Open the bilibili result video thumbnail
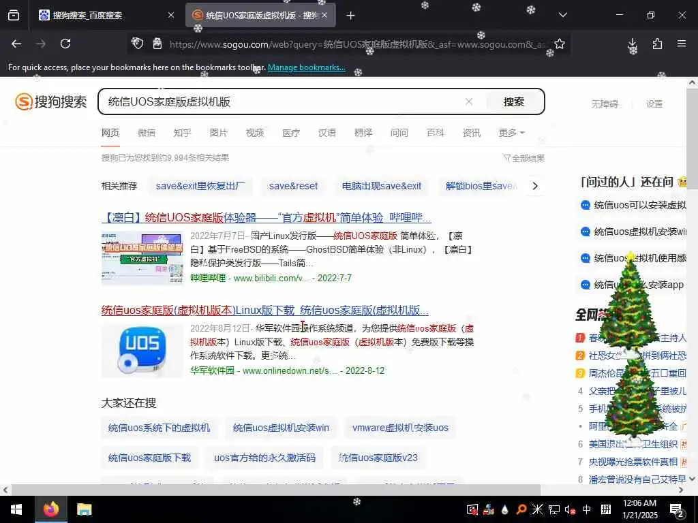The image size is (698, 523). [142, 257]
